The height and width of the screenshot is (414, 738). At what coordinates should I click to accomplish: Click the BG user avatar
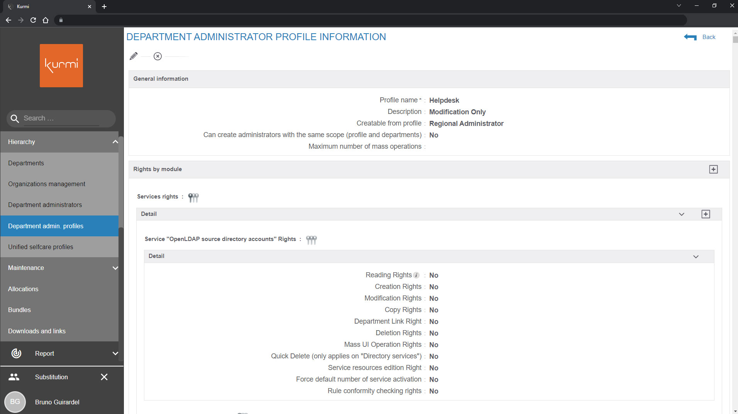coord(15,402)
